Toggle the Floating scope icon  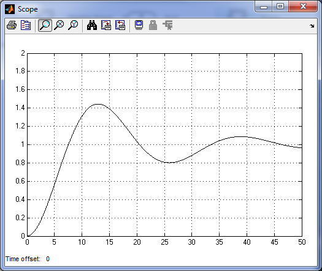click(139, 26)
